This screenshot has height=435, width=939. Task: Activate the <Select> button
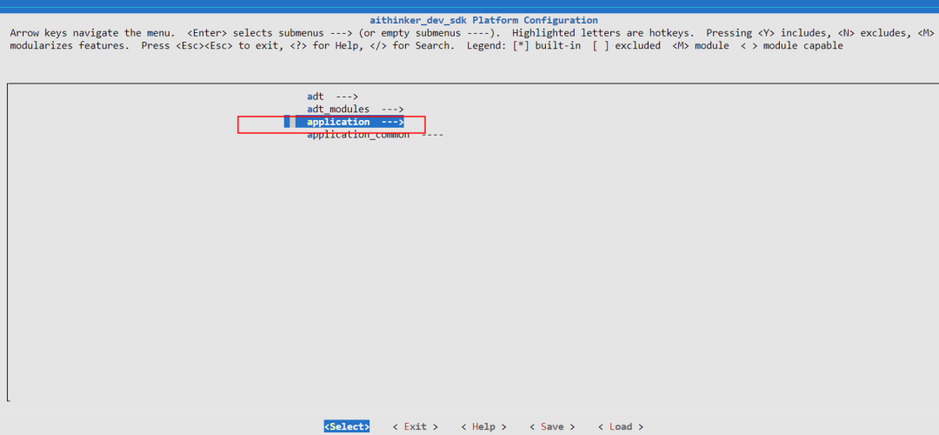coord(347,426)
